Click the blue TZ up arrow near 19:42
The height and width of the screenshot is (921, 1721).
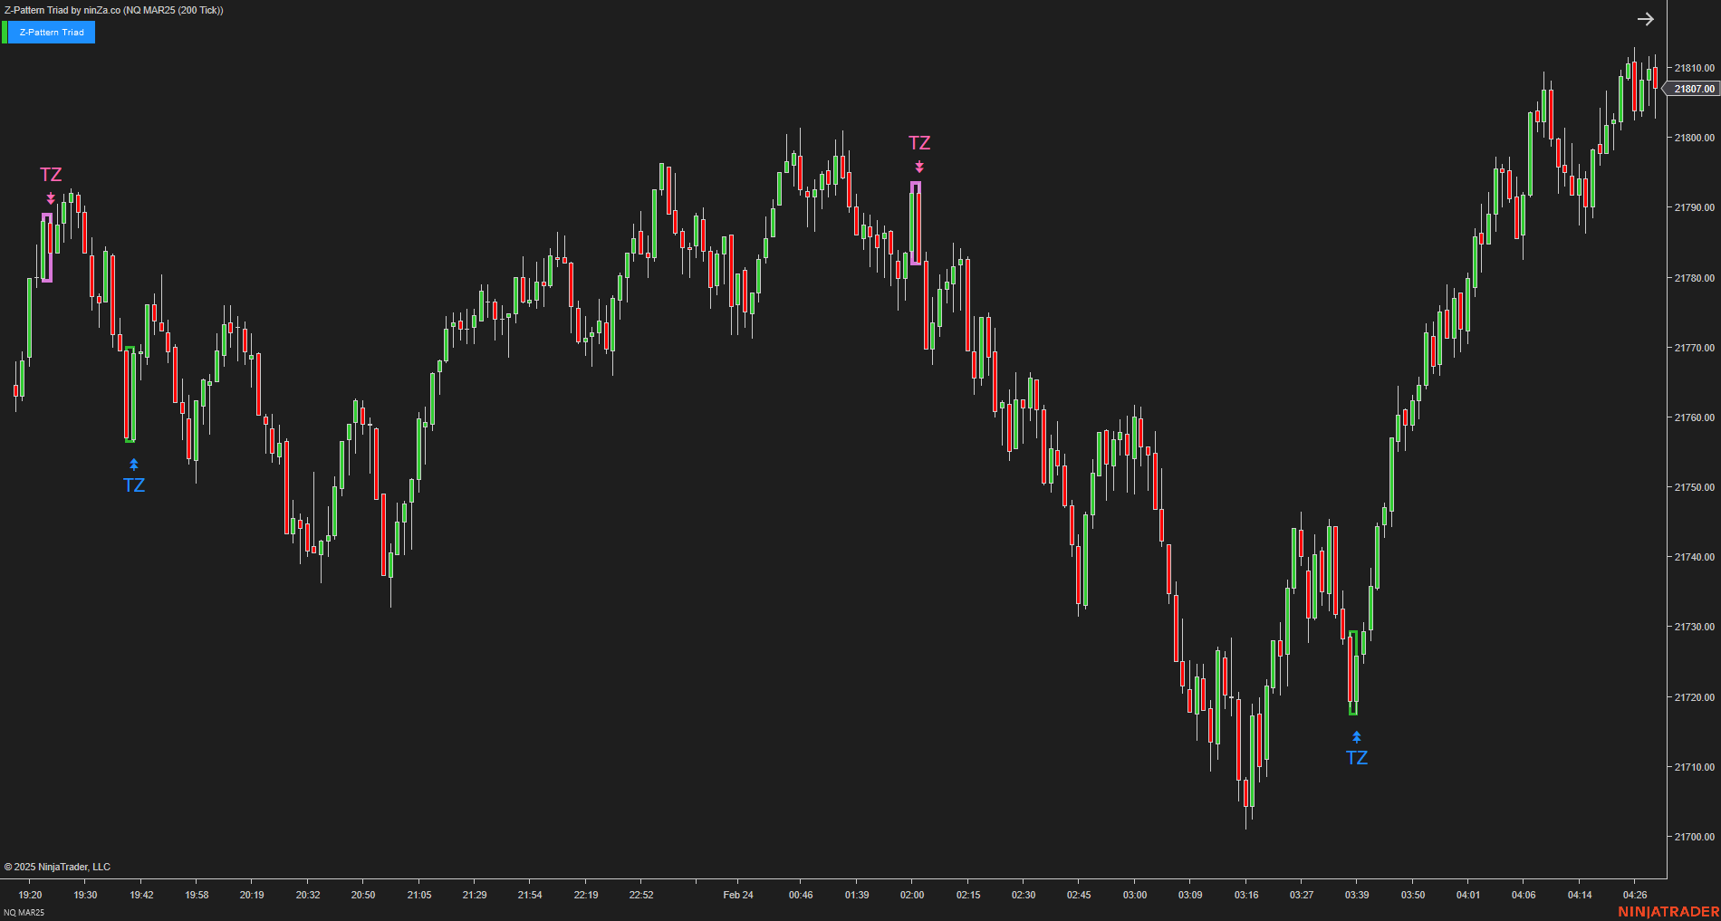coord(133,464)
